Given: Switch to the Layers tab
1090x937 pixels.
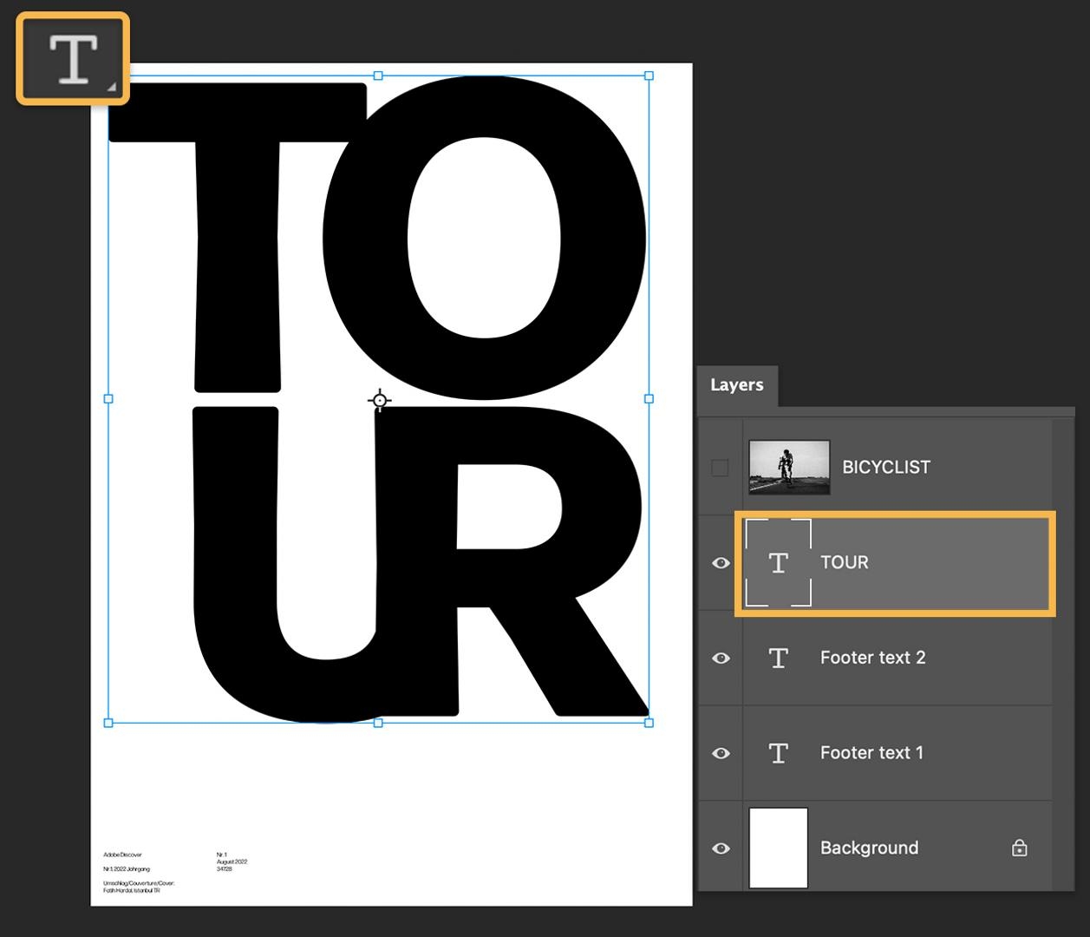Looking at the screenshot, I should pyautogui.click(x=737, y=385).
